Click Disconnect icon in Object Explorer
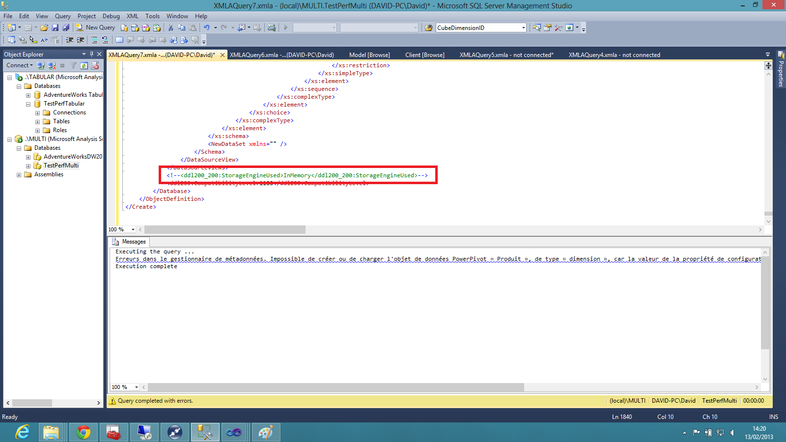The height and width of the screenshot is (442, 786). pos(52,65)
